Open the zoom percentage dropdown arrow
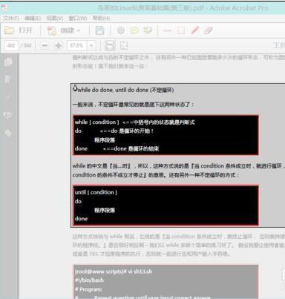285x299 pixels. pyautogui.click(x=91, y=45)
